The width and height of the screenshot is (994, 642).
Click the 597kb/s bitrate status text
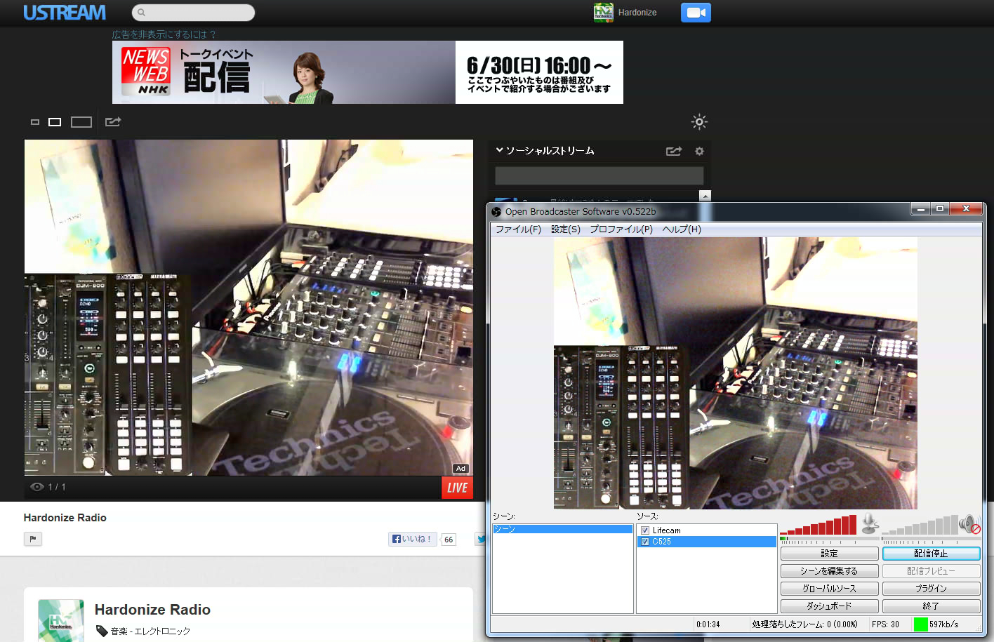coord(944,624)
